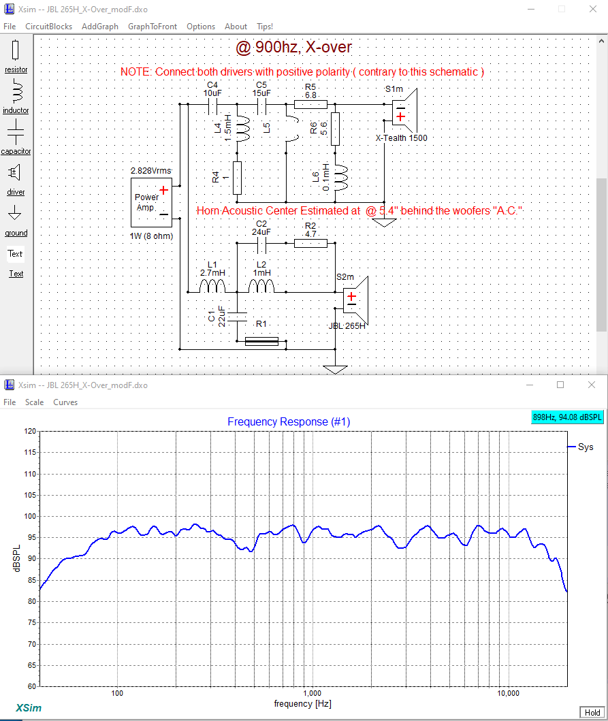The image size is (608, 721).
Task: Click the 898Hz, 94.08 dBSPL cursor readout
Action: pos(567,417)
